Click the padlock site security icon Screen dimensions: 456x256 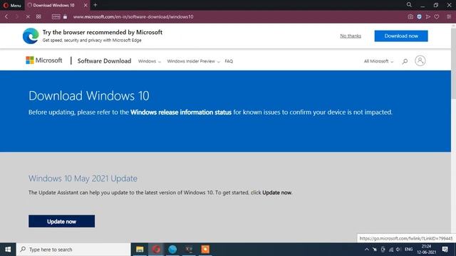click(65, 17)
